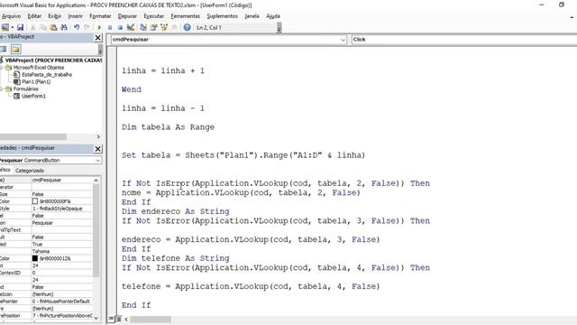Open the Ajuda menu
Image resolution: width=577 pixels, height=325 pixels.
coord(273,16)
